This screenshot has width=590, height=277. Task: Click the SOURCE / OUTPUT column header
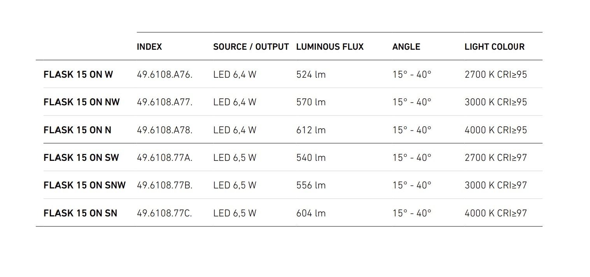point(251,47)
